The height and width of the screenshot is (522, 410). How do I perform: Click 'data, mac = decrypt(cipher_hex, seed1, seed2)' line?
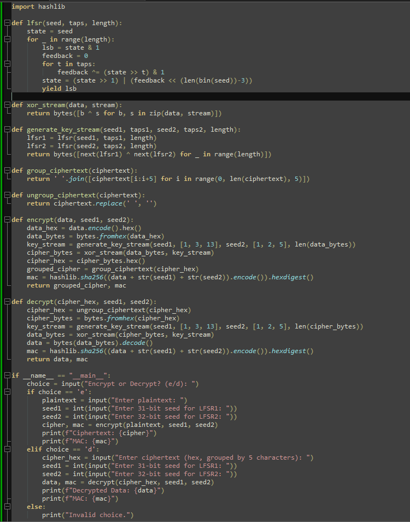(x=128, y=482)
